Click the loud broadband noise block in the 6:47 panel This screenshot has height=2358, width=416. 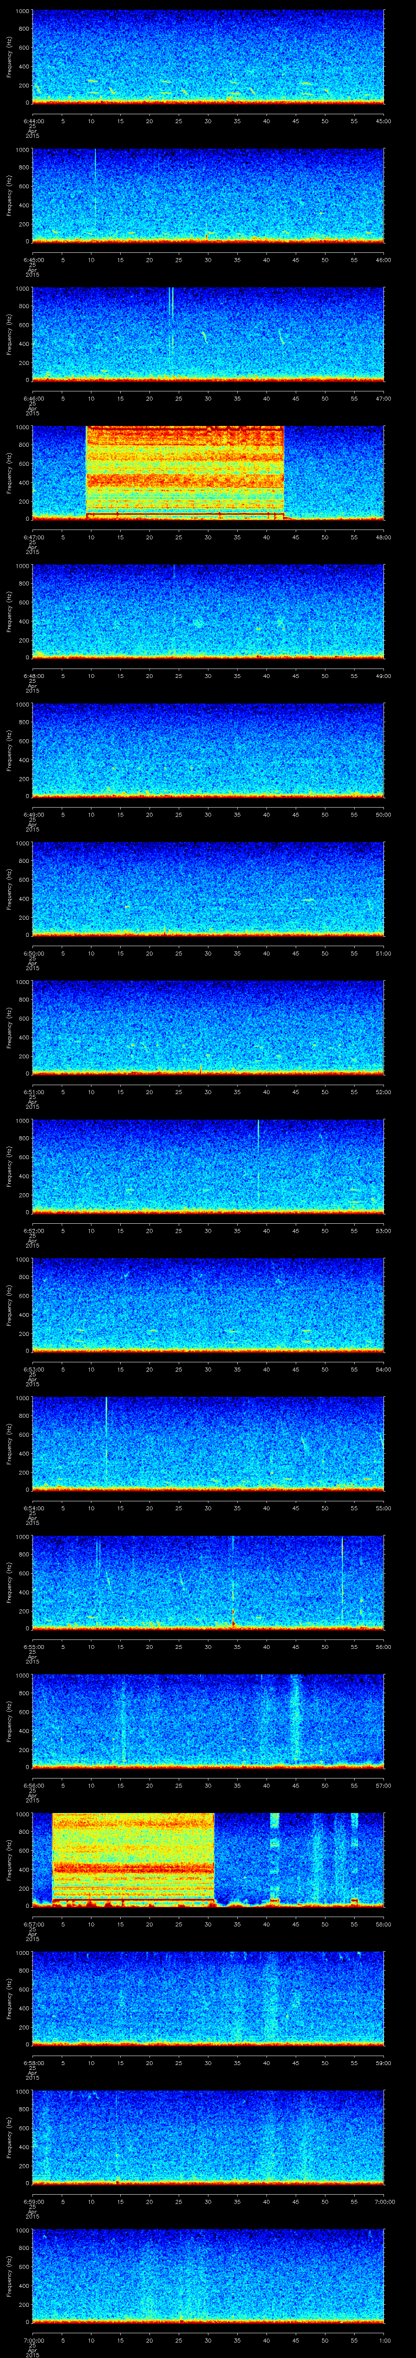coord(185,472)
